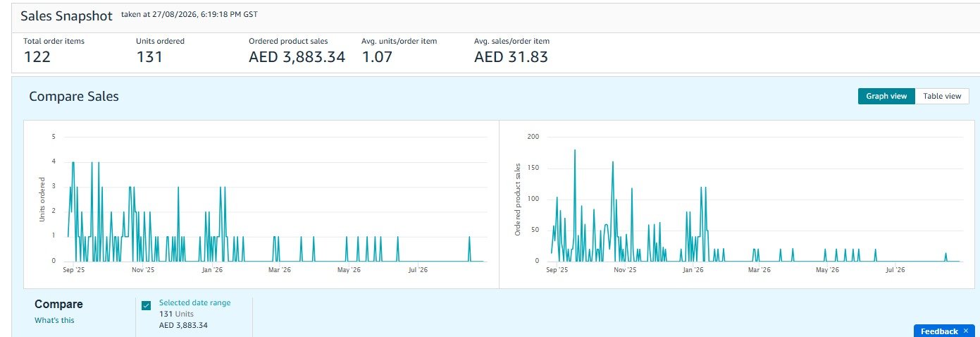Screen dimensions: 980x337
Task: Click May '26 label on units chart
Action: pyautogui.click(x=349, y=269)
